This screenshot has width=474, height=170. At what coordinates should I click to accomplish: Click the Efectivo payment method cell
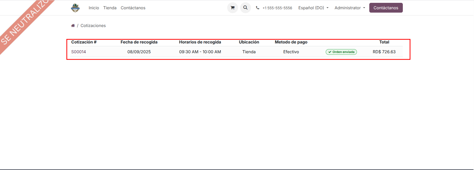coord(291,52)
